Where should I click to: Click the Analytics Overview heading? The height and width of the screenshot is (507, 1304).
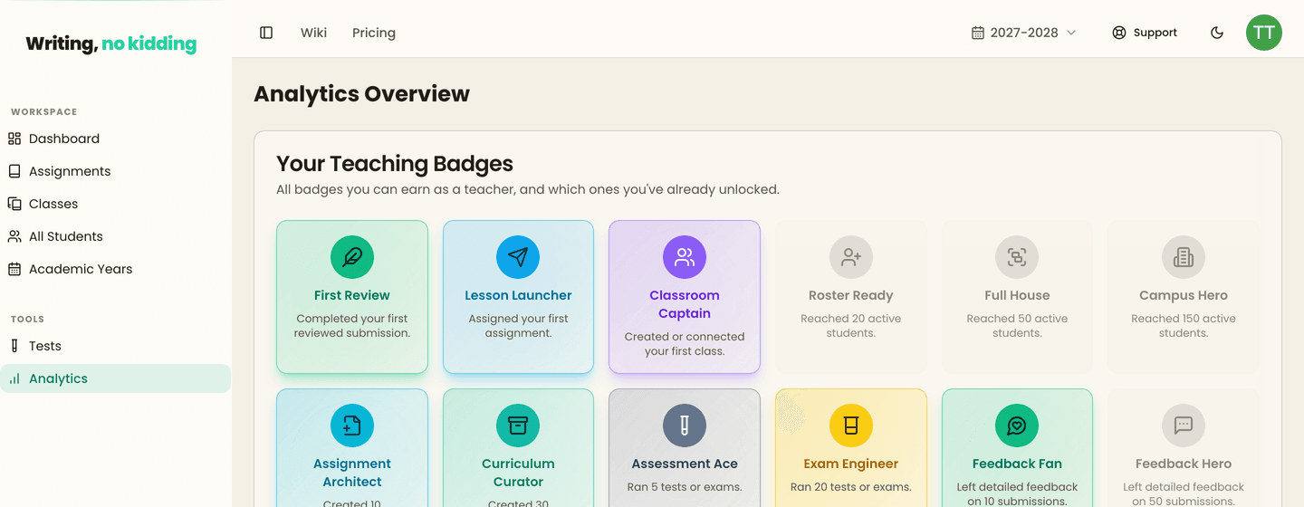coord(361,94)
